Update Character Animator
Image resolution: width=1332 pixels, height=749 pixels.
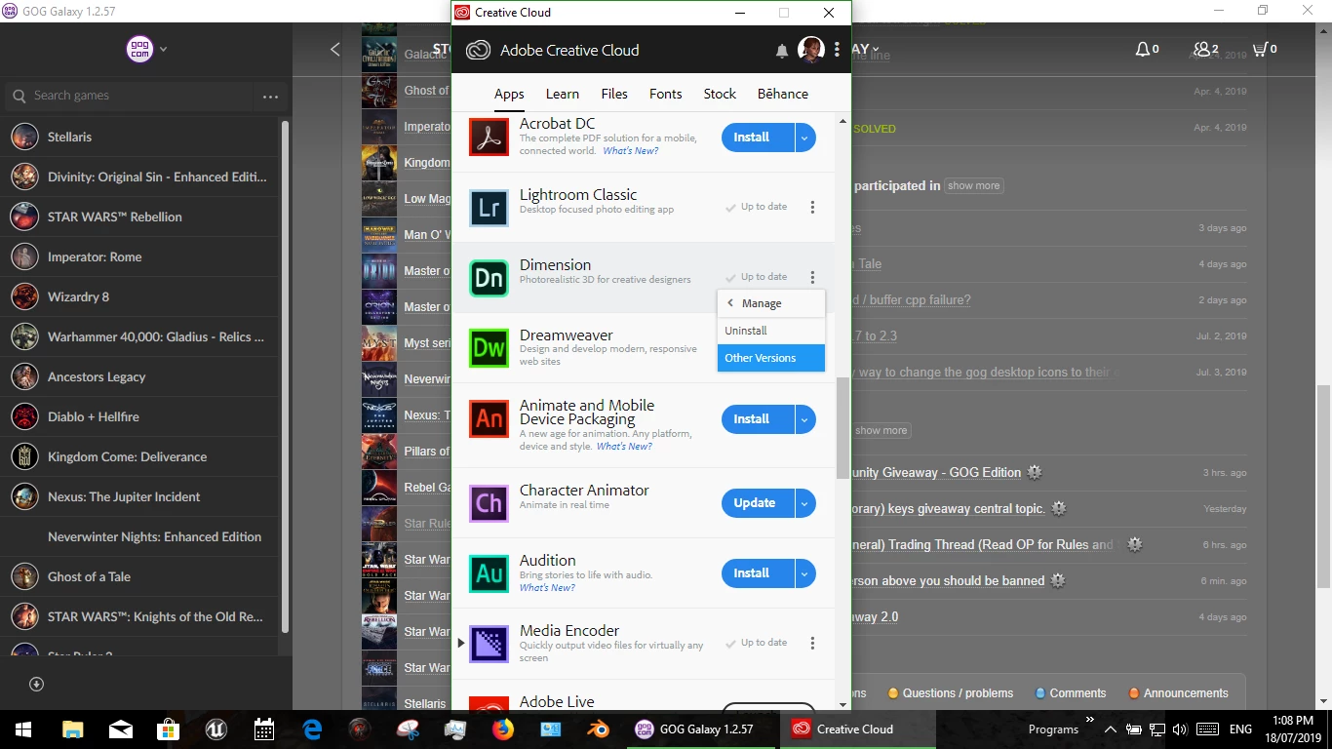[x=758, y=503]
